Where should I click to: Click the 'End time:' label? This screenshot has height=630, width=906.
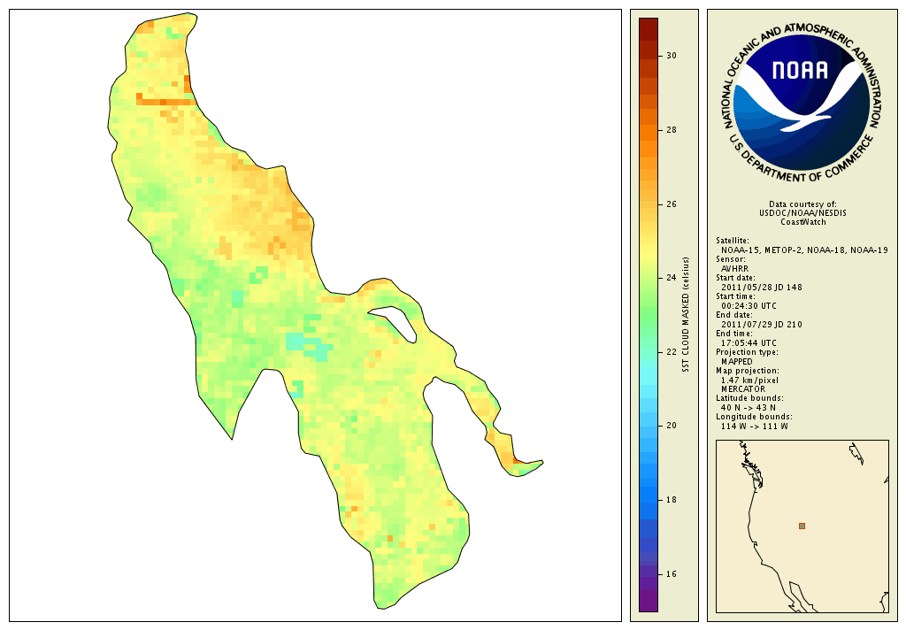(x=733, y=334)
